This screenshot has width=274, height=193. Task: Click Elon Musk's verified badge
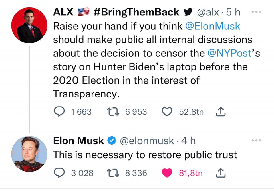(112, 141)
